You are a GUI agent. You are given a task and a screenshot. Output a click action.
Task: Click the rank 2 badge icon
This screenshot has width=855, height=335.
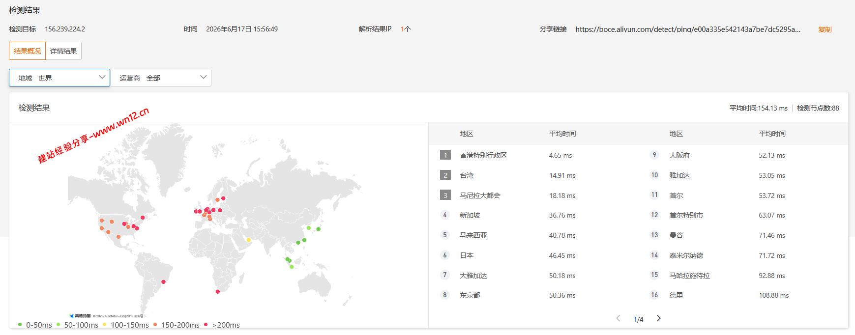click(x=445, y=175)
